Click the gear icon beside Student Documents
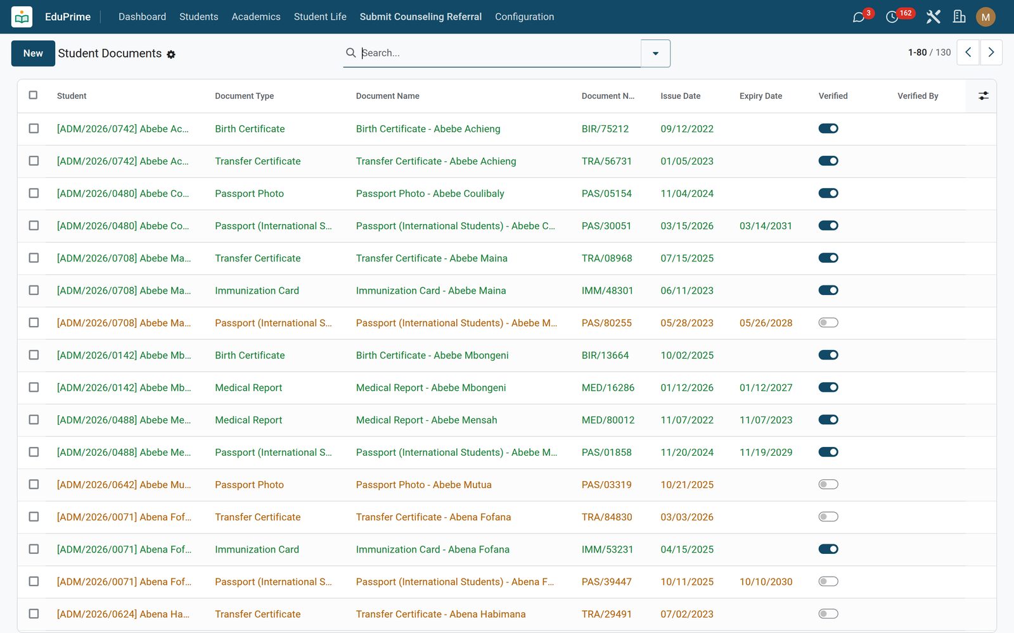Screen dimensions: 1014x633 171,54
